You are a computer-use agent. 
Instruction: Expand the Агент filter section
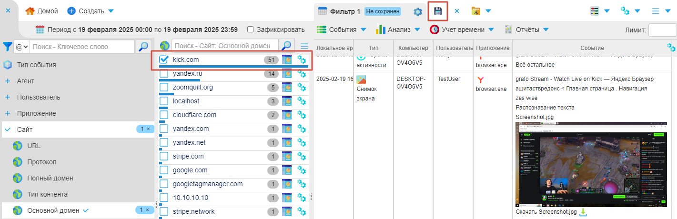(8, 81)
